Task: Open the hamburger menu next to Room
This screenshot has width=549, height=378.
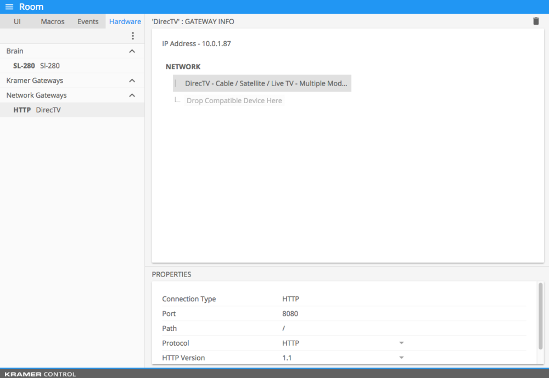Action: click(9, 7)
